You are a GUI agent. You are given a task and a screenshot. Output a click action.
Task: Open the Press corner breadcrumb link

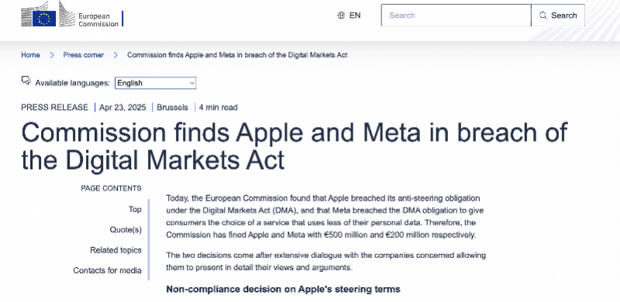(84, 55)
